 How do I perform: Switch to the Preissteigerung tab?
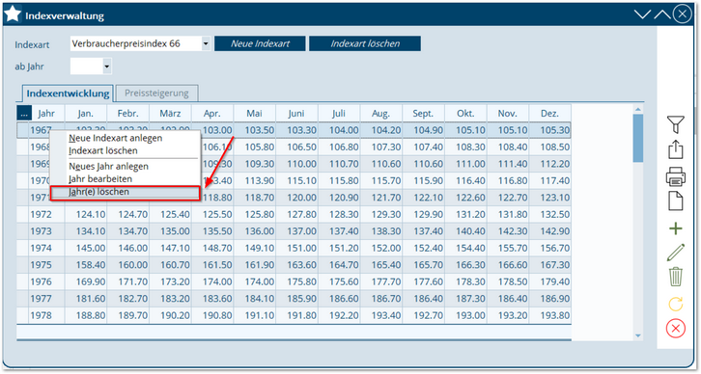156,93
